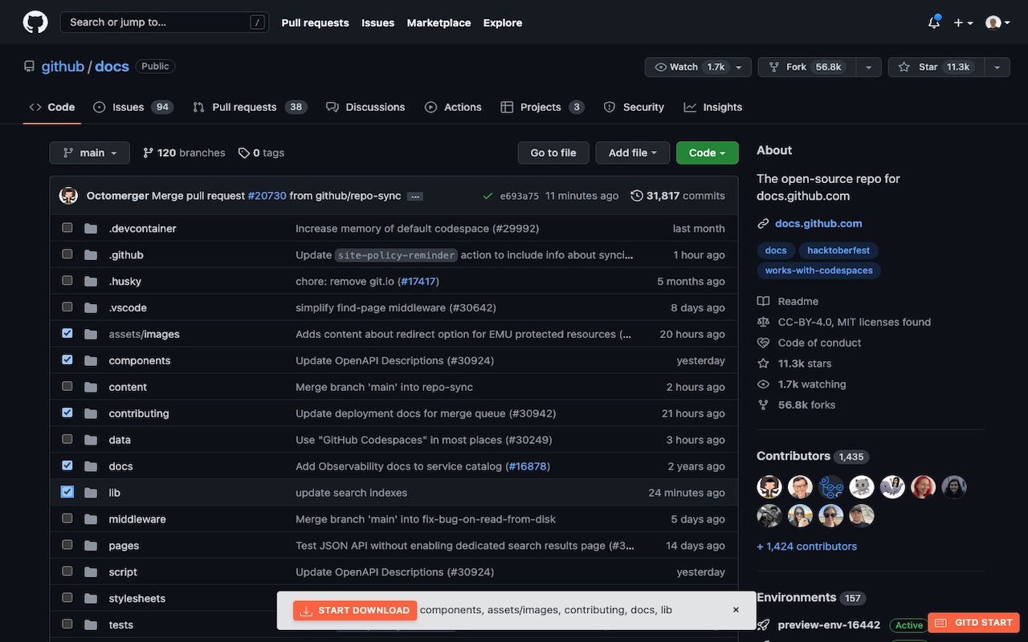Screen dimensions: 1028x642
Task: Uncheck the components row checkbox
Action: (67, 359)
